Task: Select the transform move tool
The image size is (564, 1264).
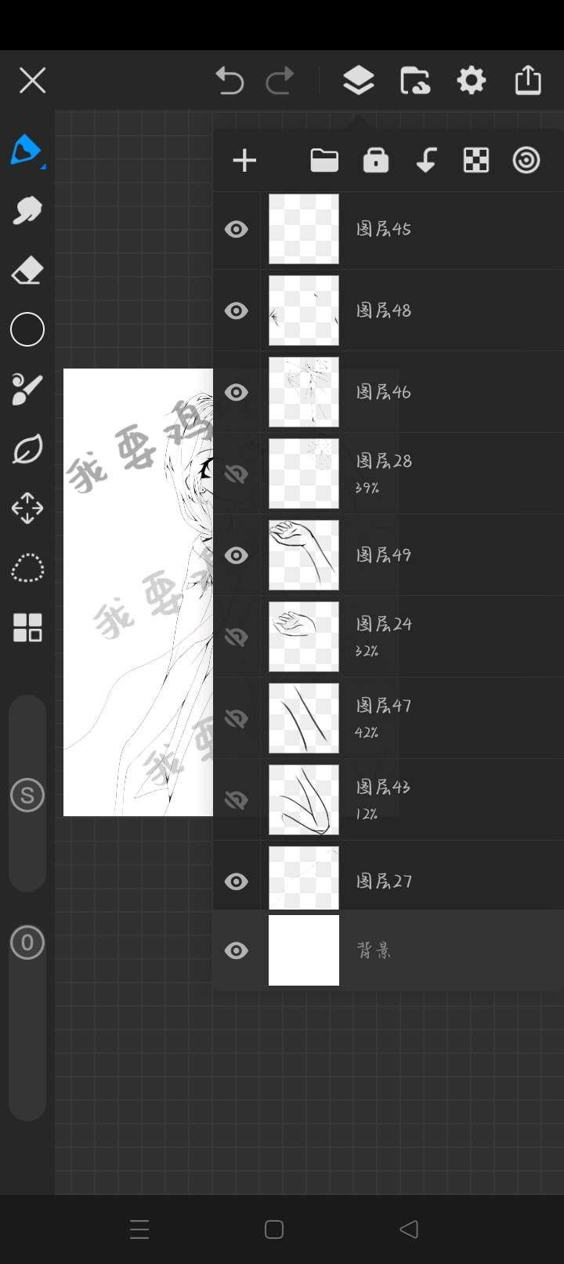Action: 27,508
